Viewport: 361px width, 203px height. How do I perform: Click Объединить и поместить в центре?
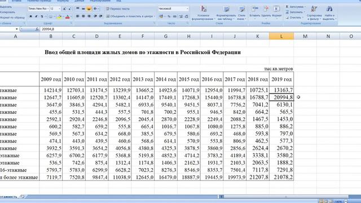(x=129, y=16)
